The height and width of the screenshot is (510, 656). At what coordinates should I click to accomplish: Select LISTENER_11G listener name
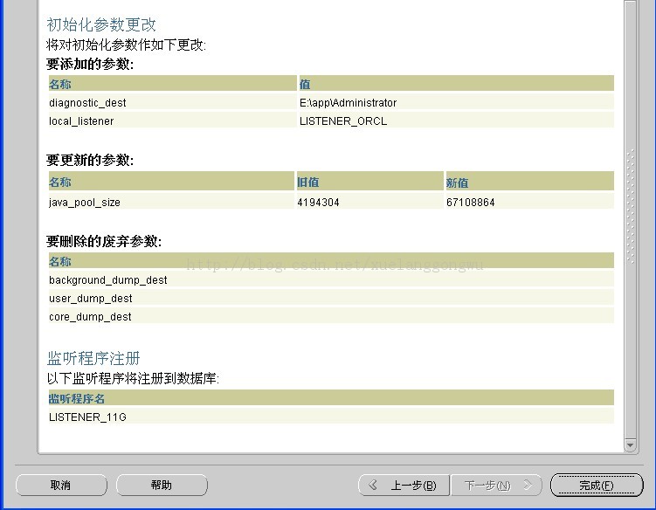[x=87, y=417]
